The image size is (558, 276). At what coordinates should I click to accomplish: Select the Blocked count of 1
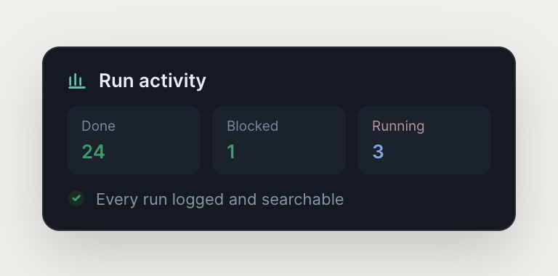coord(231,152)
